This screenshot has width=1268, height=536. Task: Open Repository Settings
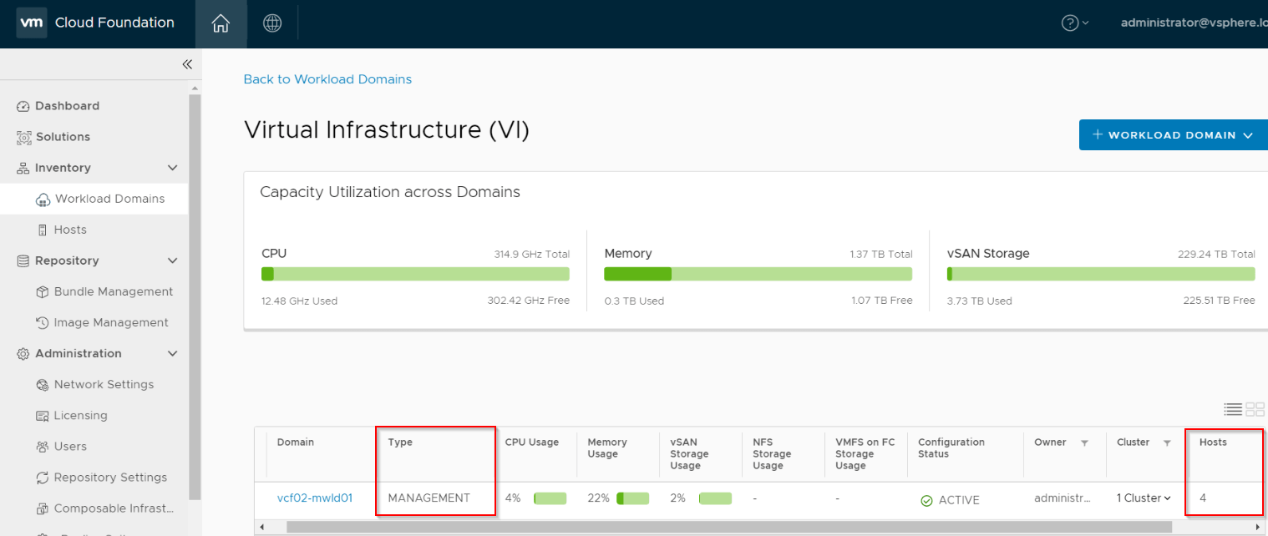(110, 478)
